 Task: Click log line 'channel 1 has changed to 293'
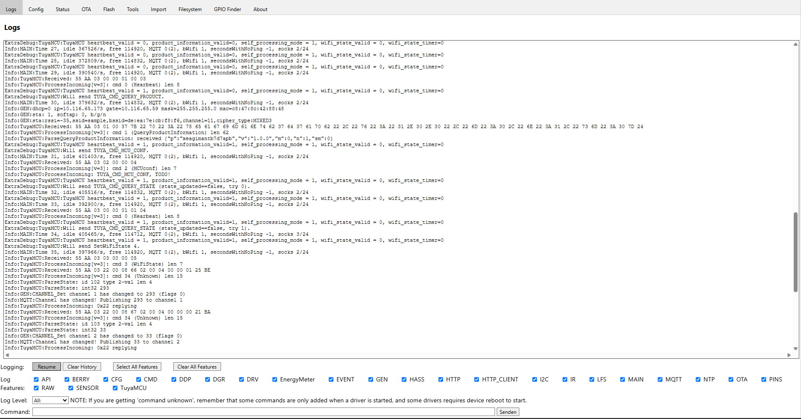tap(95, 294)
